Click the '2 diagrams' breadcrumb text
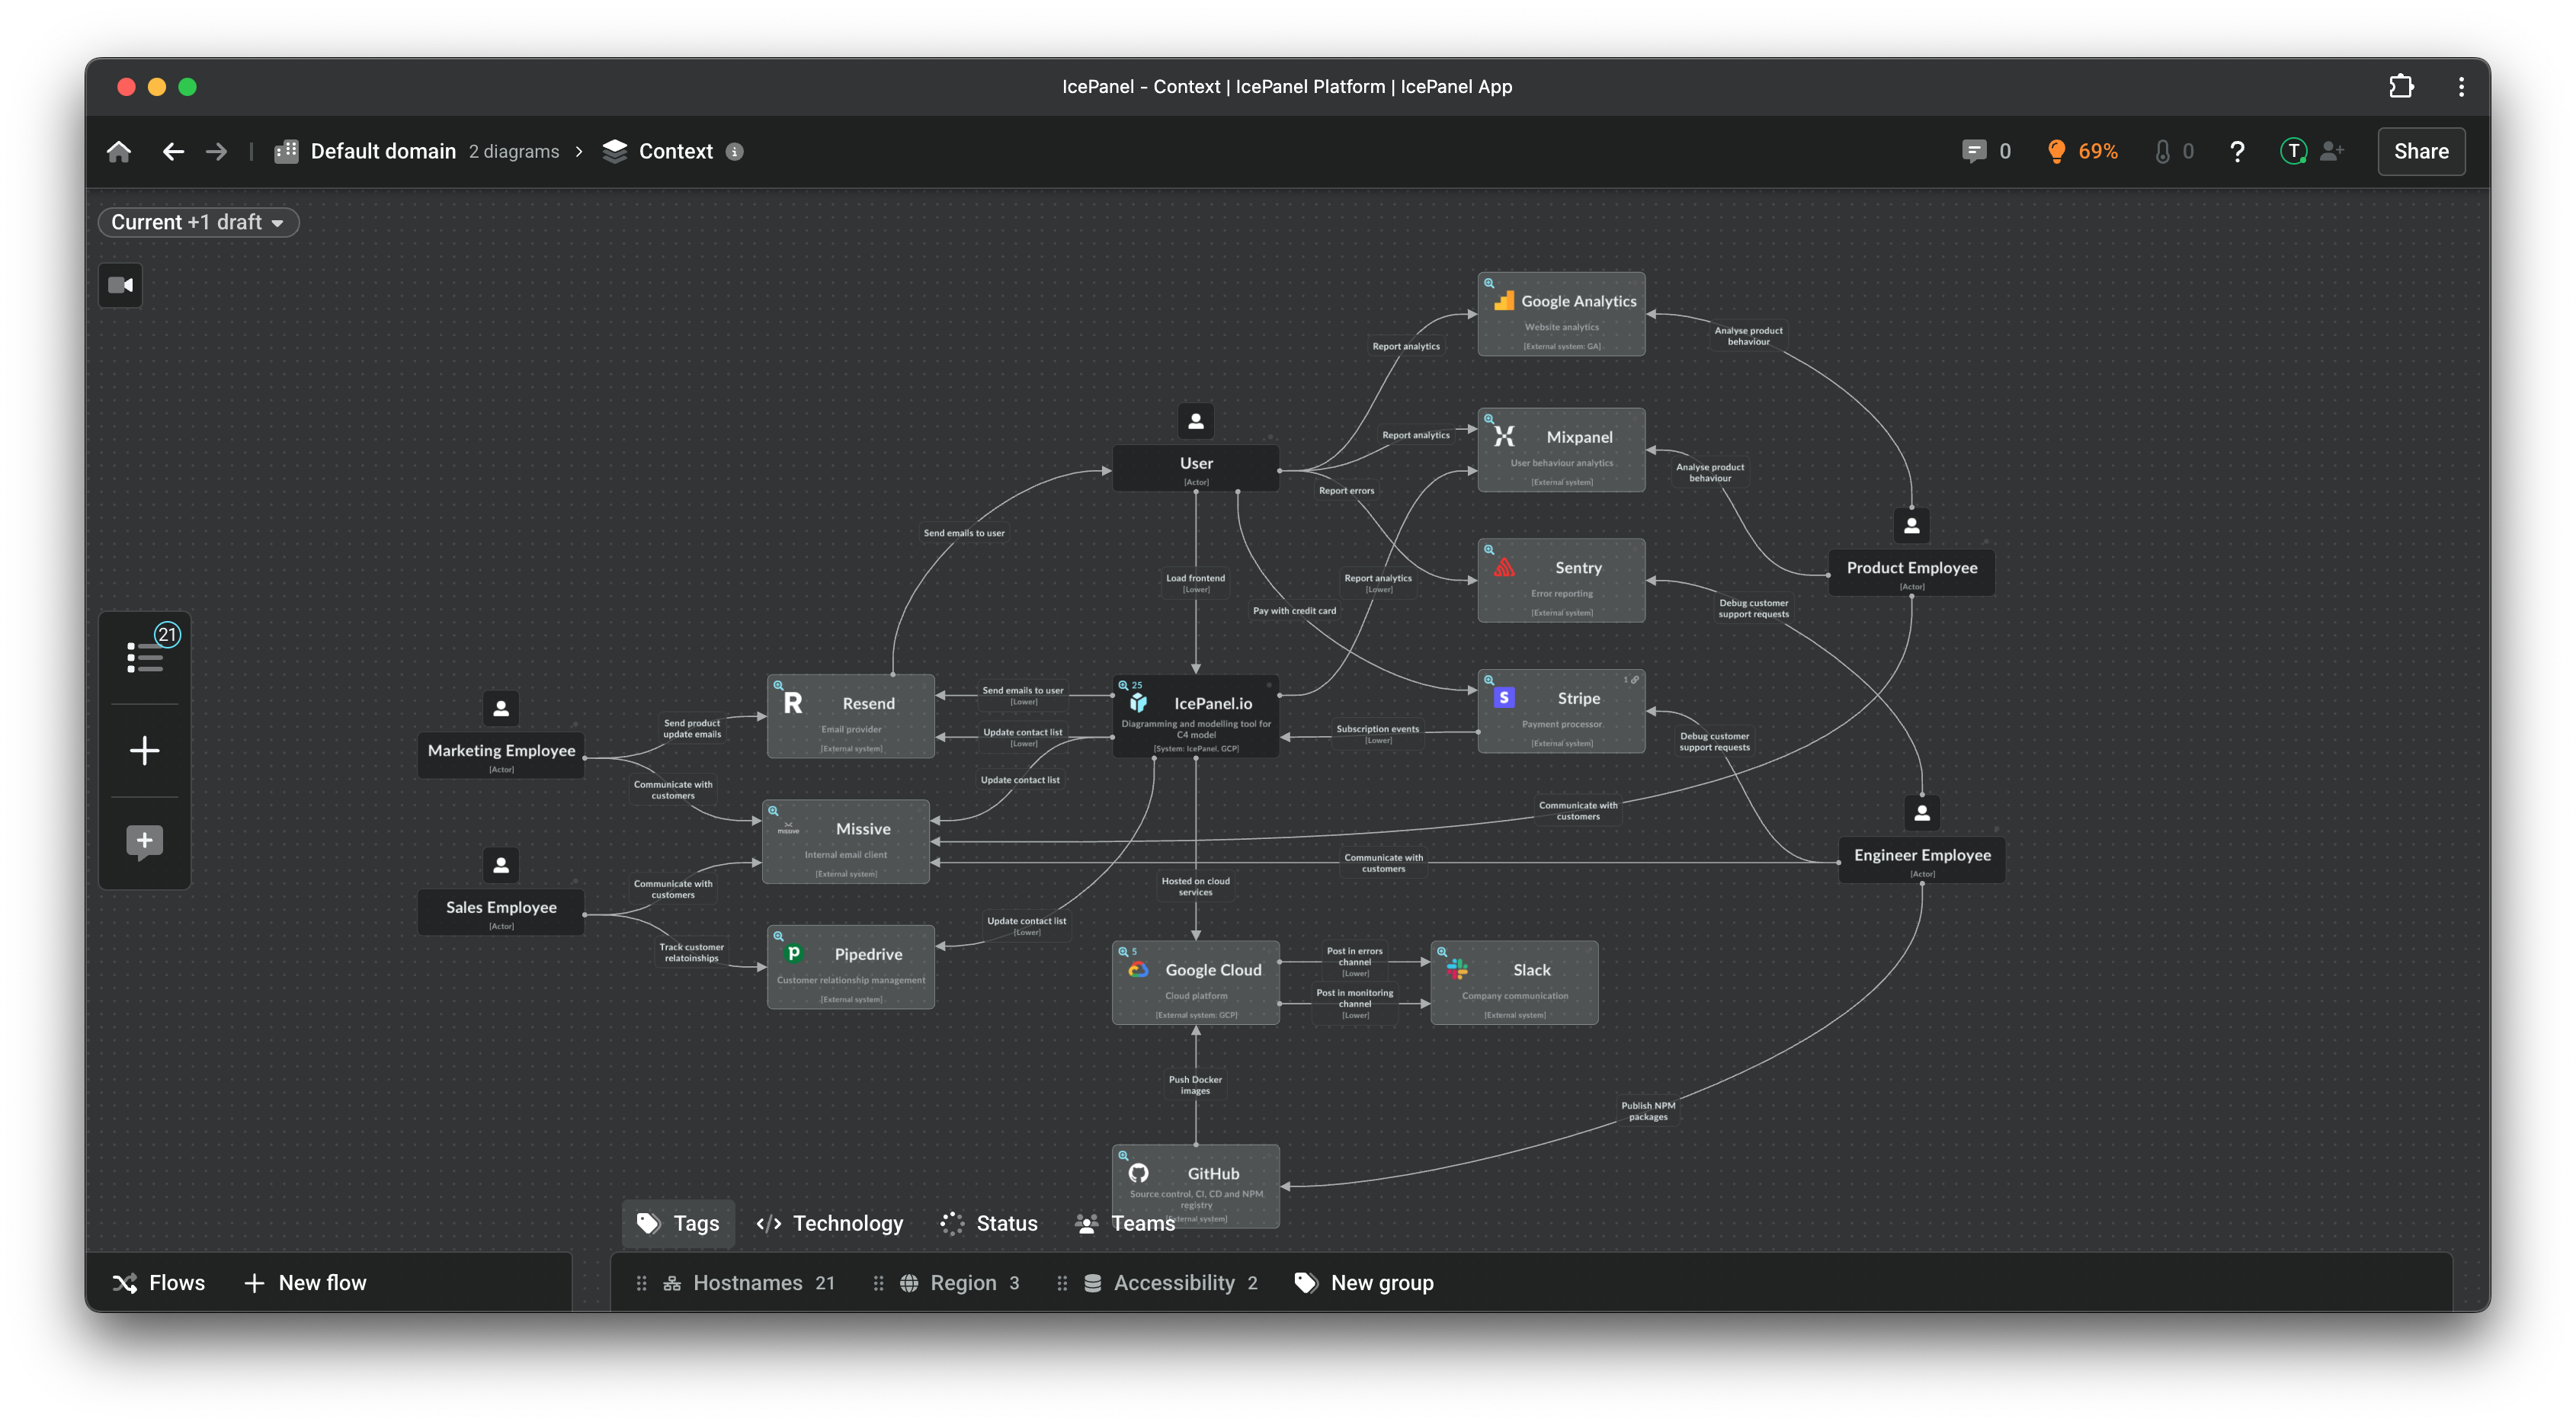This screenshot has height=1425, width=2576. point(514,152)
